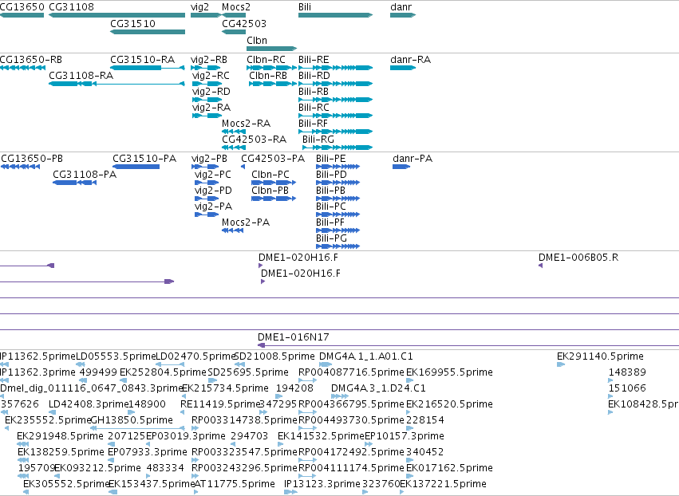Open the EK017162.5prime EST label
Image resolution: width=679 pixels, height=496 pixels.
click(449, 468)
